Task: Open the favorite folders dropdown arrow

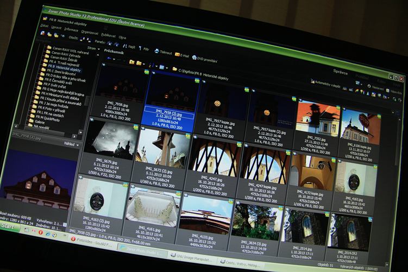Action: click(144, 64)
